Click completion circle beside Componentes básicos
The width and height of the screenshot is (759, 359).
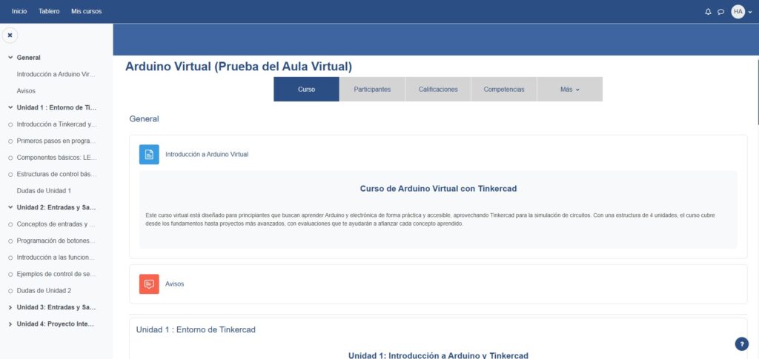pyautogui.click(x=10, y=158)
